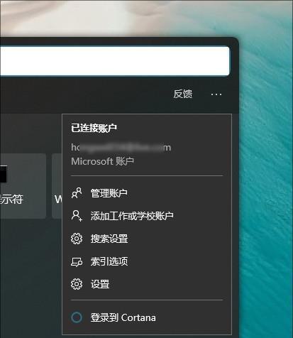Open the partially hidden W app tile
Viewport: 293px width, 338px height.
(57, 186)
